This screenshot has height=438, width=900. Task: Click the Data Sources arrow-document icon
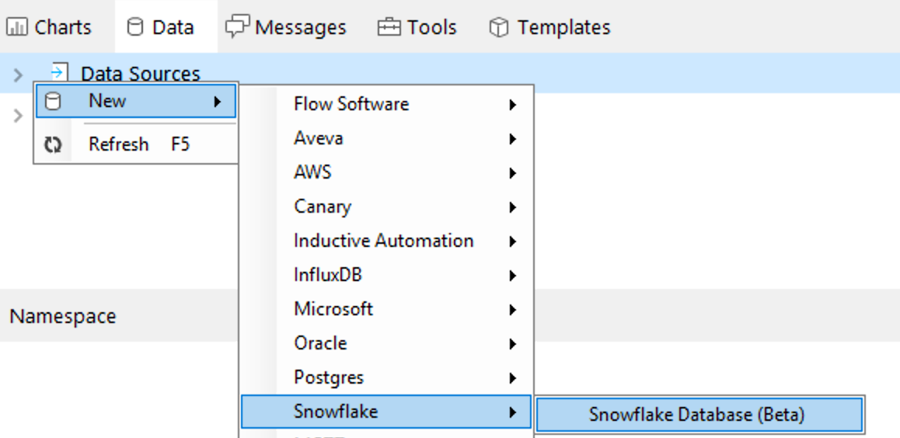coord(59,72)
